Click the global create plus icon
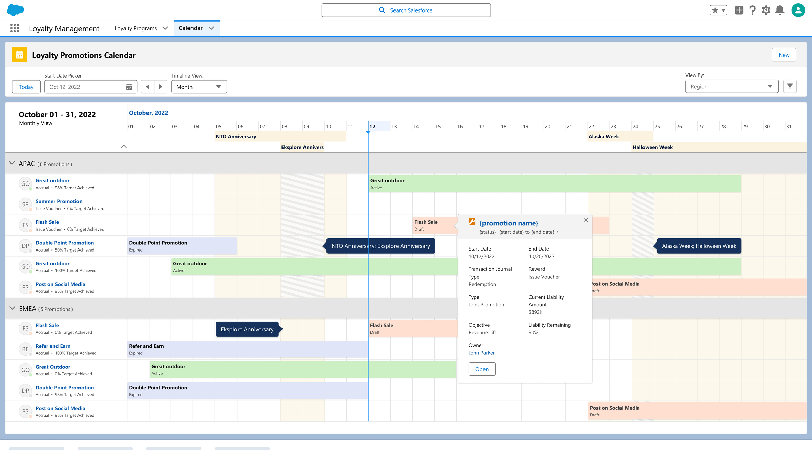812x457 pixels. [x=739, y=10]
